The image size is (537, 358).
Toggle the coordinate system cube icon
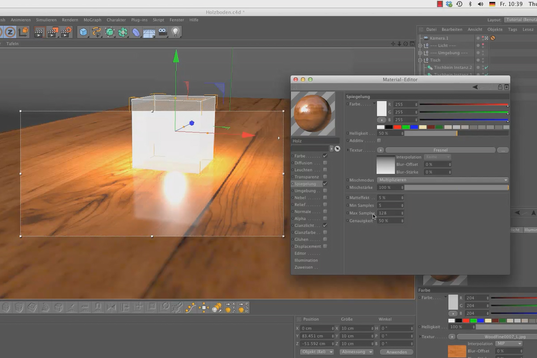[x=23, y=32]
